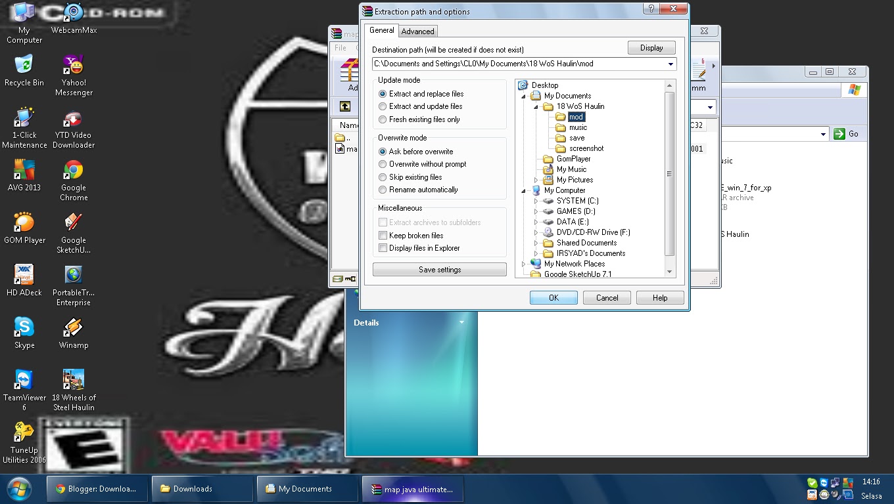This screenshot has width=894, height=504.
Task: Open AVG 2013 desktop icon
Action: pos(24,175)
